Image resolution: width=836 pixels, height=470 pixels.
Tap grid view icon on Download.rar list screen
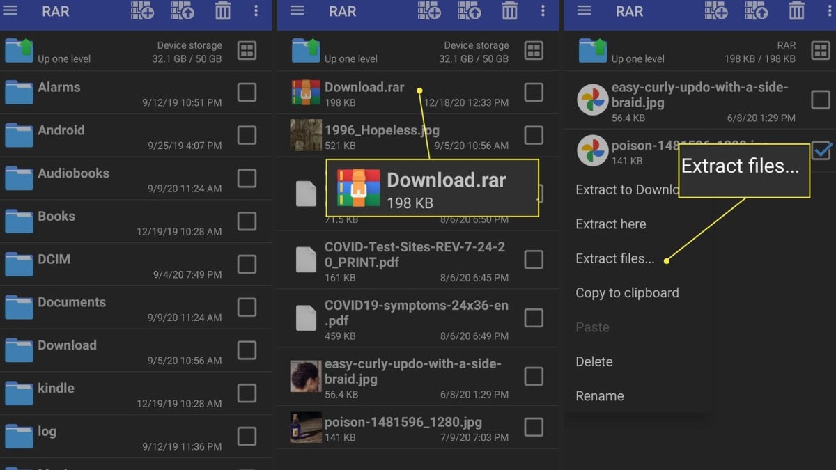pyautogui.click(x=534, y=51)
